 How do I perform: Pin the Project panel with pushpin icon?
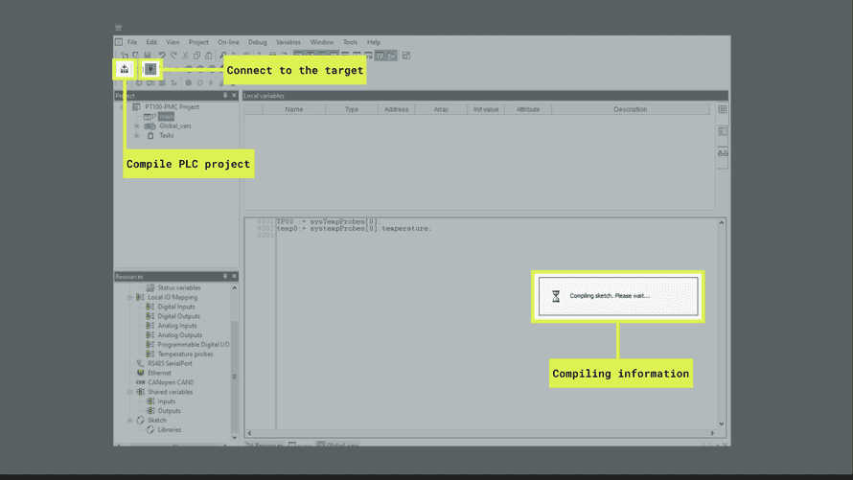click(225, 96)
